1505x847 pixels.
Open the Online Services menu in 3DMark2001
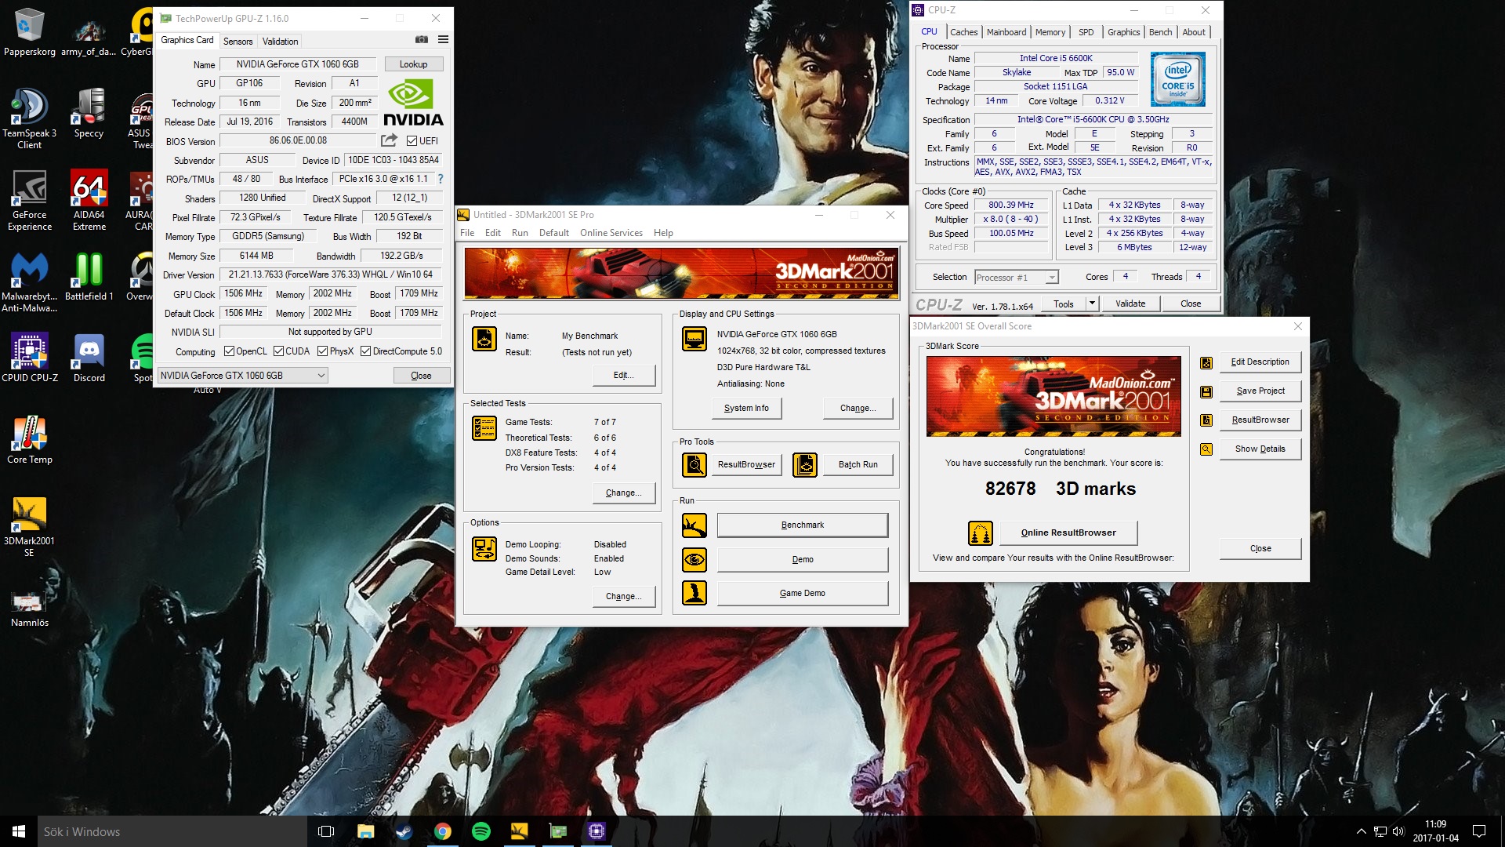pos(611,233)
